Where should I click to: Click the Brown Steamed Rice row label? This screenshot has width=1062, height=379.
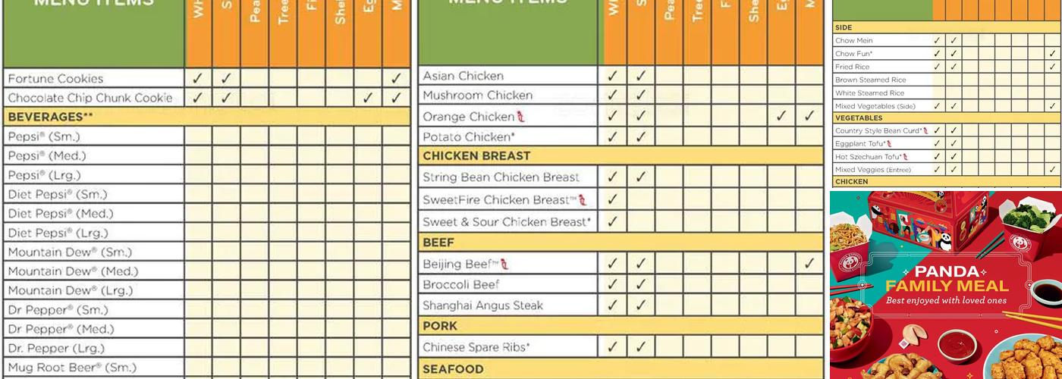[x=870, y=80]
